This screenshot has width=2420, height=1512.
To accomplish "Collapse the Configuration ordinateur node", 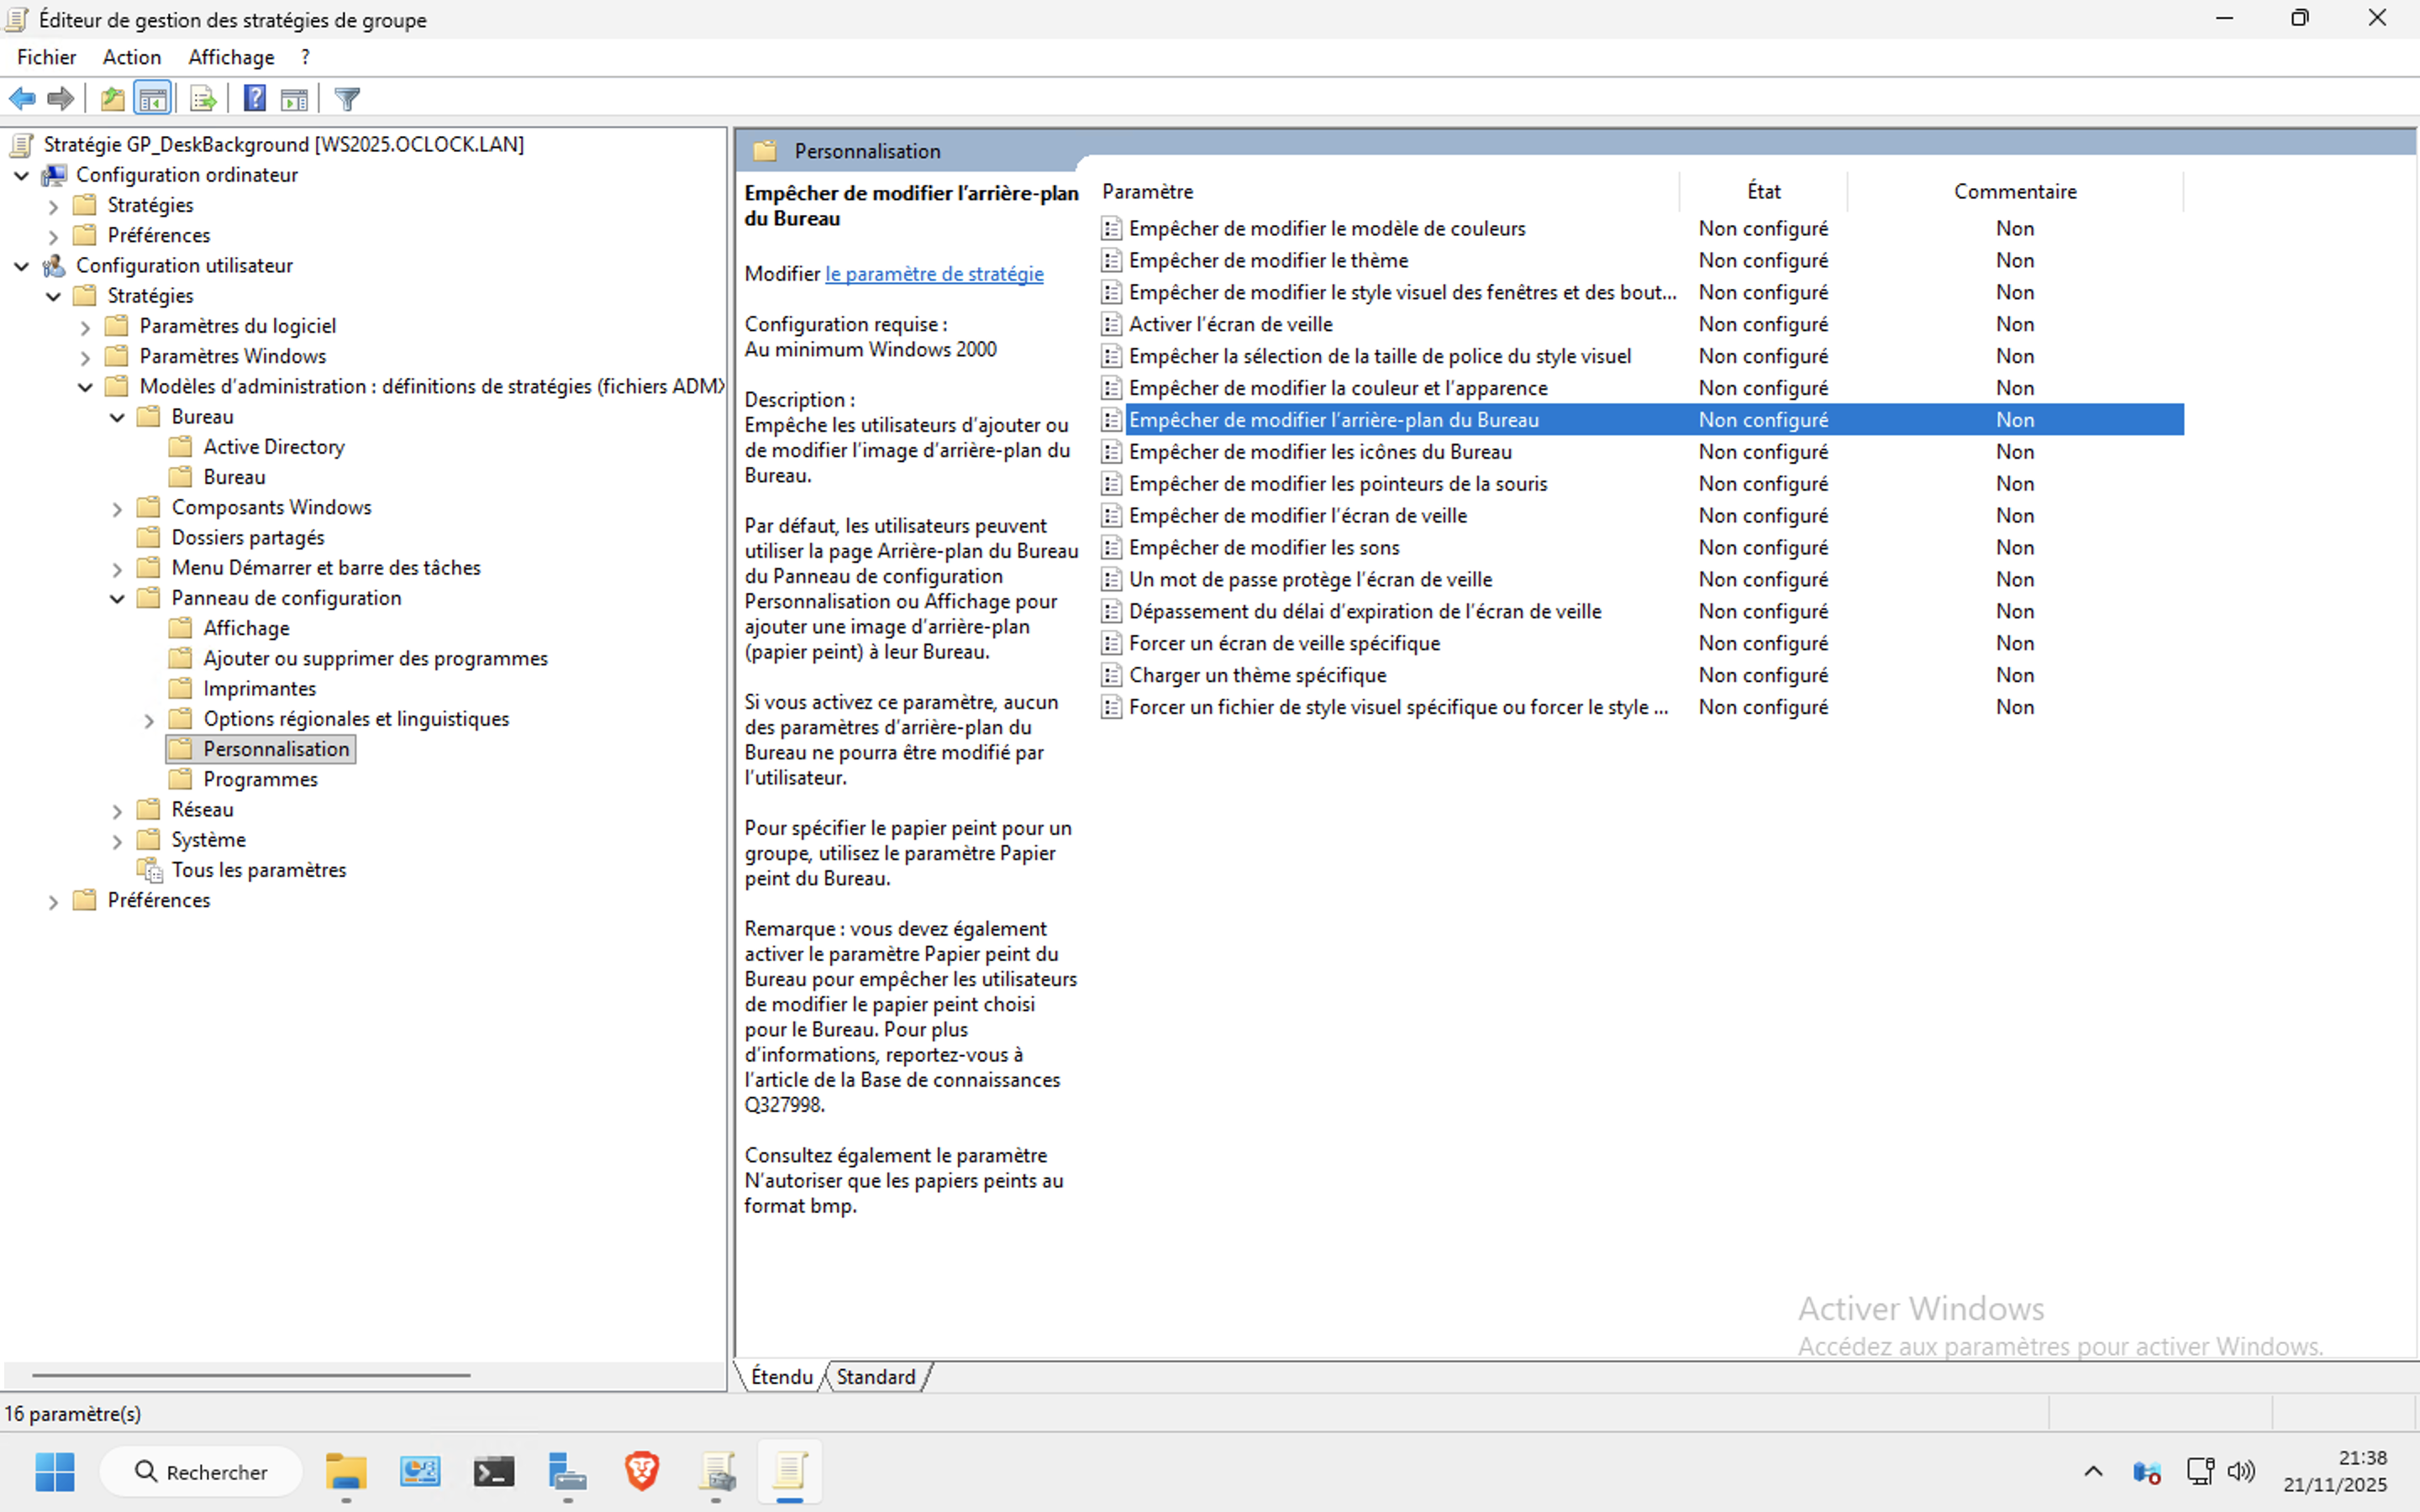I will pyautogui.click(x=22, y=175).
